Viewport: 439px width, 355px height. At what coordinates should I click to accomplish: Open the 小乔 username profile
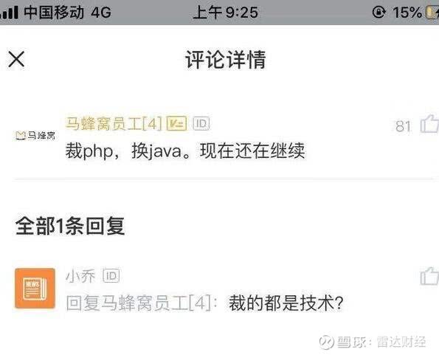click(80, 276)
